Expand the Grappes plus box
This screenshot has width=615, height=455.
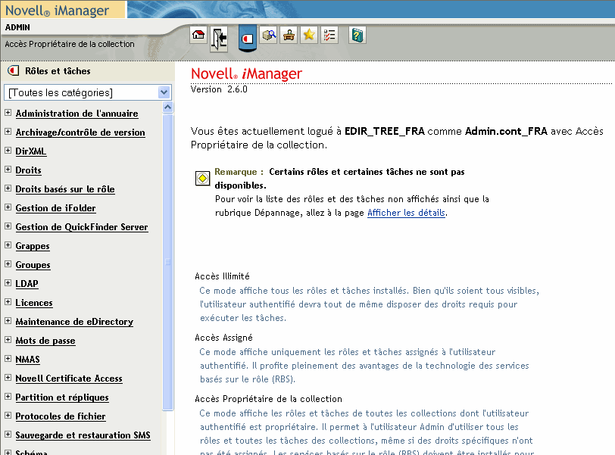pos(8,245)
